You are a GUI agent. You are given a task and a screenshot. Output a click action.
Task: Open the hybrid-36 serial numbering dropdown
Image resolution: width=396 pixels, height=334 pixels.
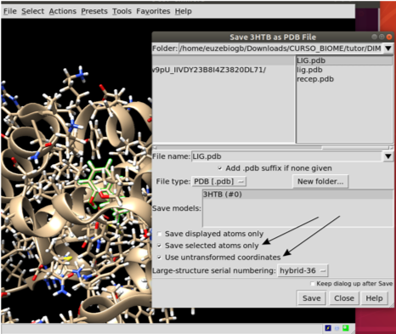click(303, 270)
